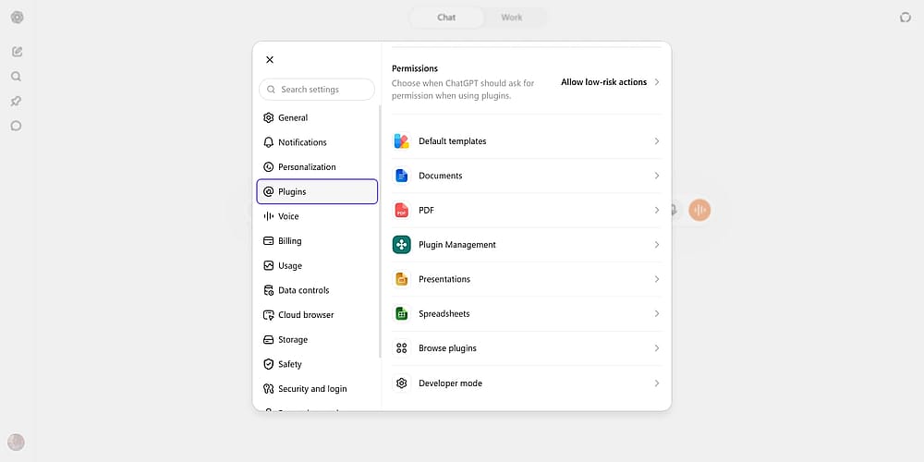Image resolution: width=924 pixels, height=462 pixels.
Task: Close the settings dialog with X
Action: (270, 59)
